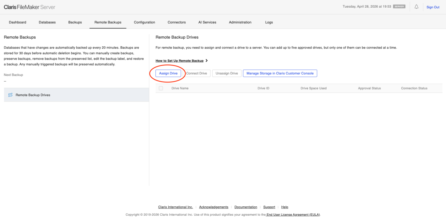446x222 pixels.
Task: Open the Claris International Inc. footer link
Action: (x=175, y=207)
